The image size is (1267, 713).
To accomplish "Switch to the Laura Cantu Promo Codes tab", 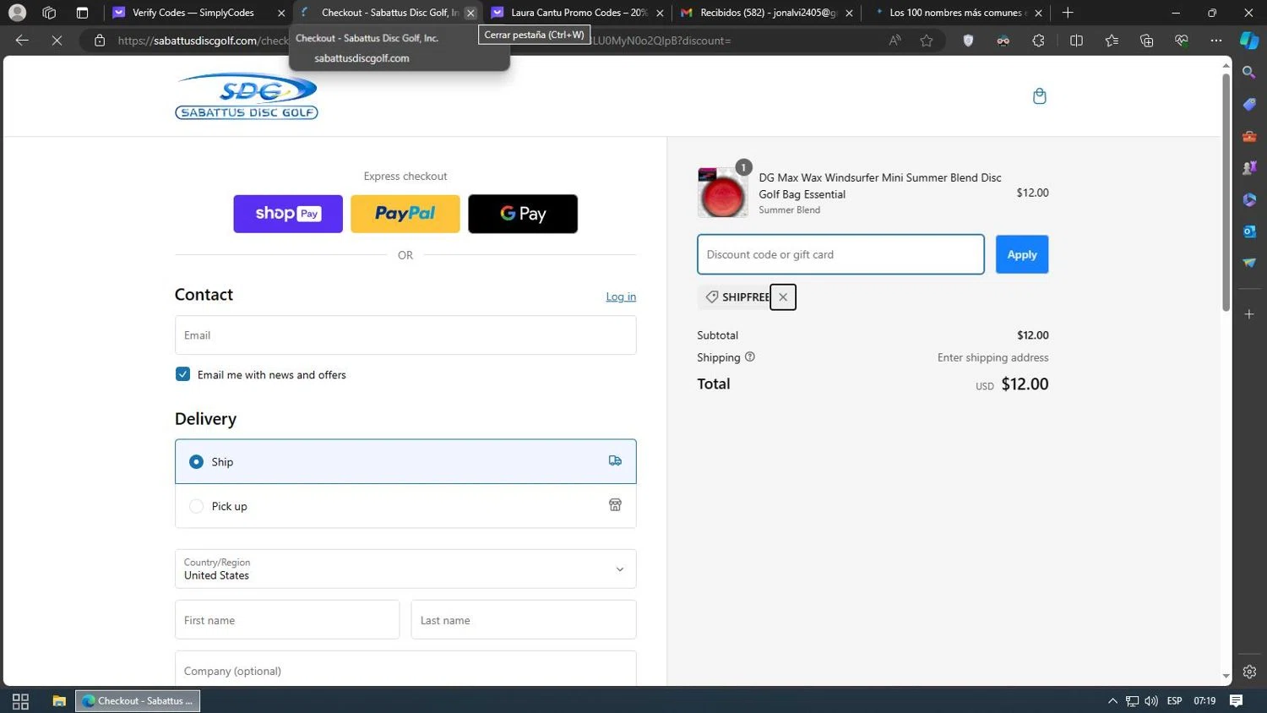I will coord(579,13).
